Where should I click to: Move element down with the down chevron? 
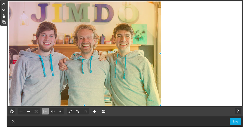4,10
